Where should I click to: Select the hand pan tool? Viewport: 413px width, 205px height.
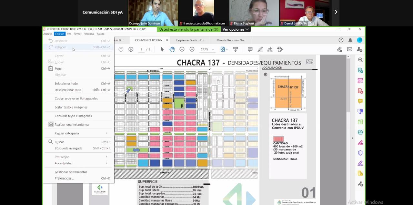point(172,49)
